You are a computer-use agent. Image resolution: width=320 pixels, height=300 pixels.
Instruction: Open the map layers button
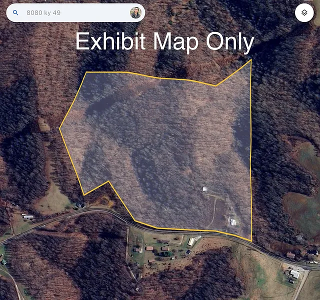pos(304,12)
